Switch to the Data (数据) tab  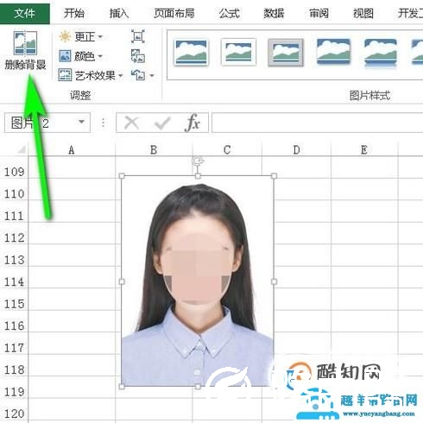click(274, 13)
